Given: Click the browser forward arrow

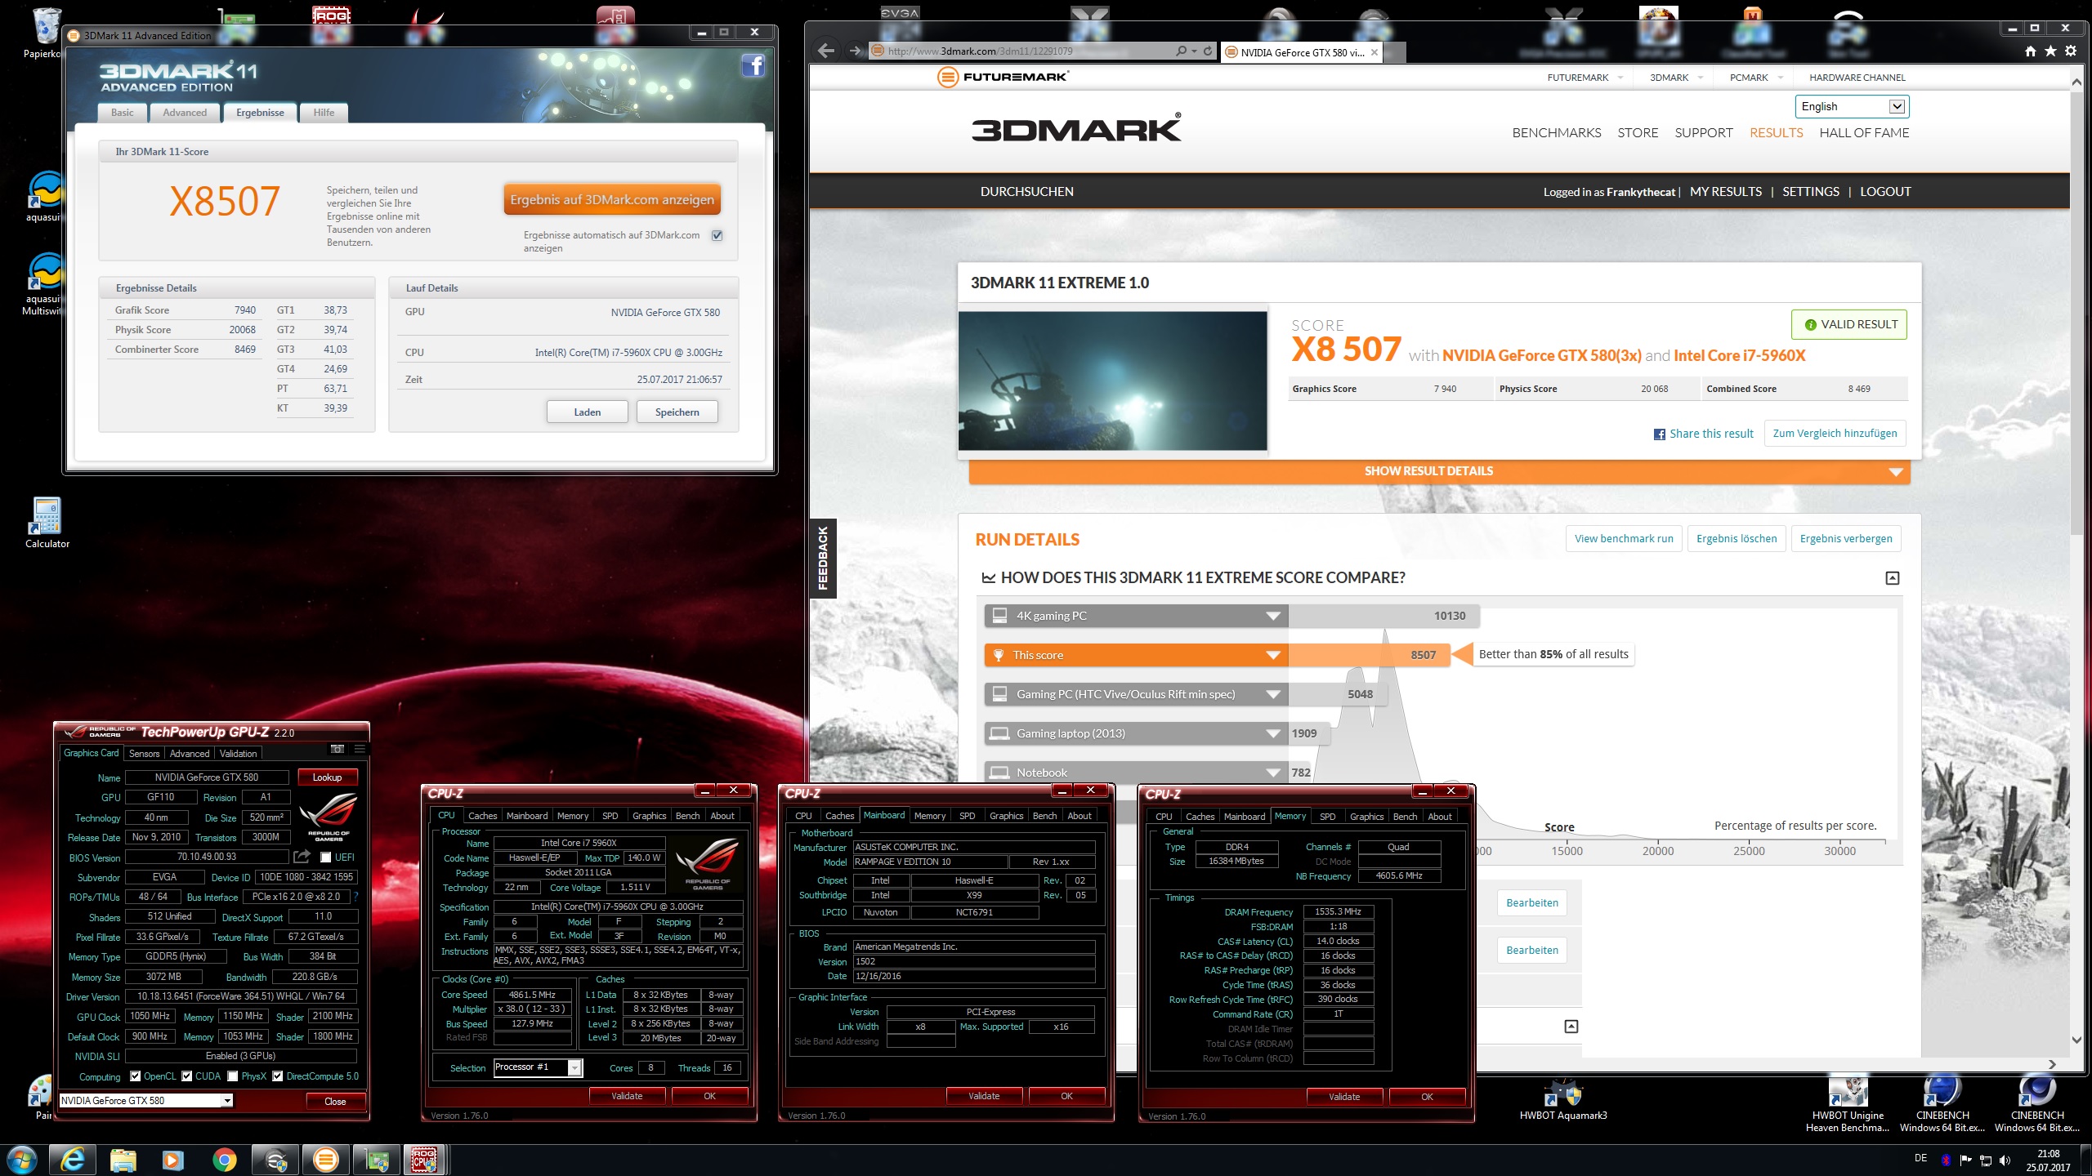Looking at the screenshot, I should tap(855, 51).
